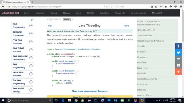
Task: Click the Google custom Search button
Action: click(67, 20)
